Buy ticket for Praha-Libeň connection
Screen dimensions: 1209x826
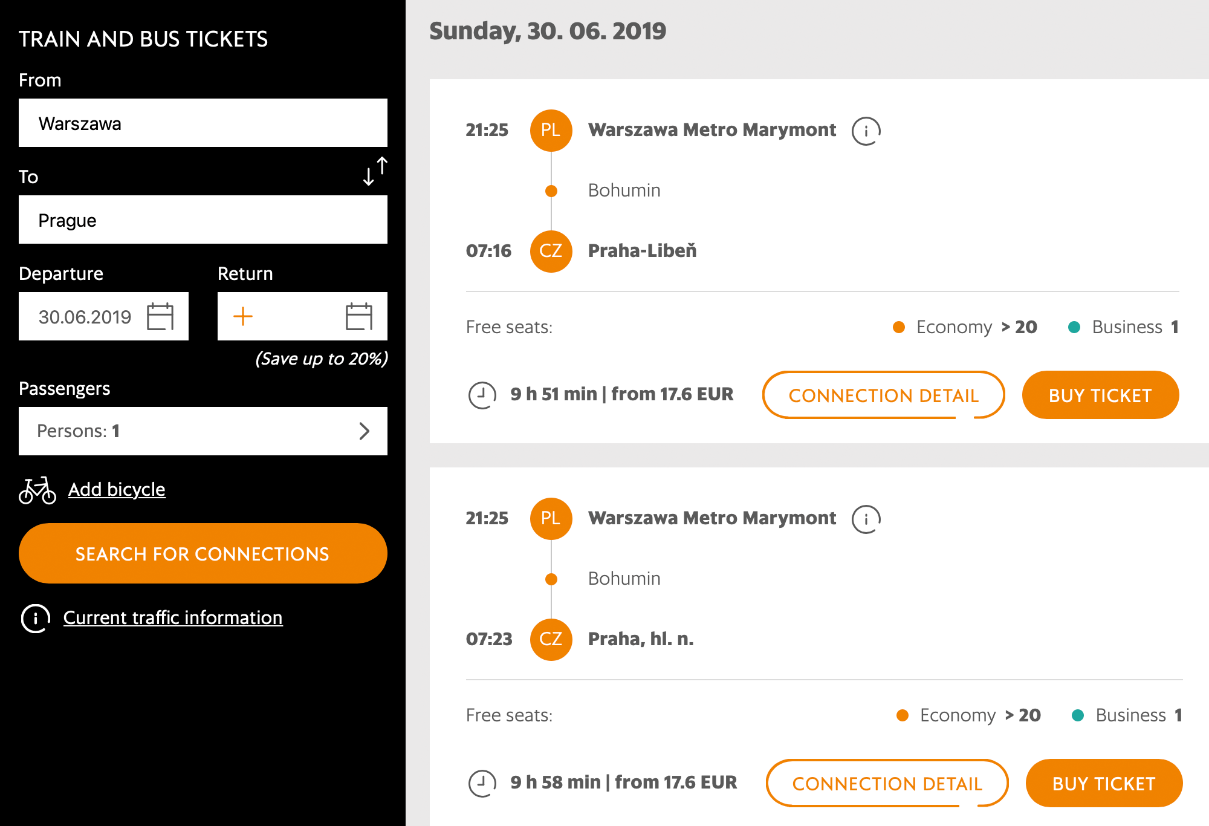coord(1100,395)
